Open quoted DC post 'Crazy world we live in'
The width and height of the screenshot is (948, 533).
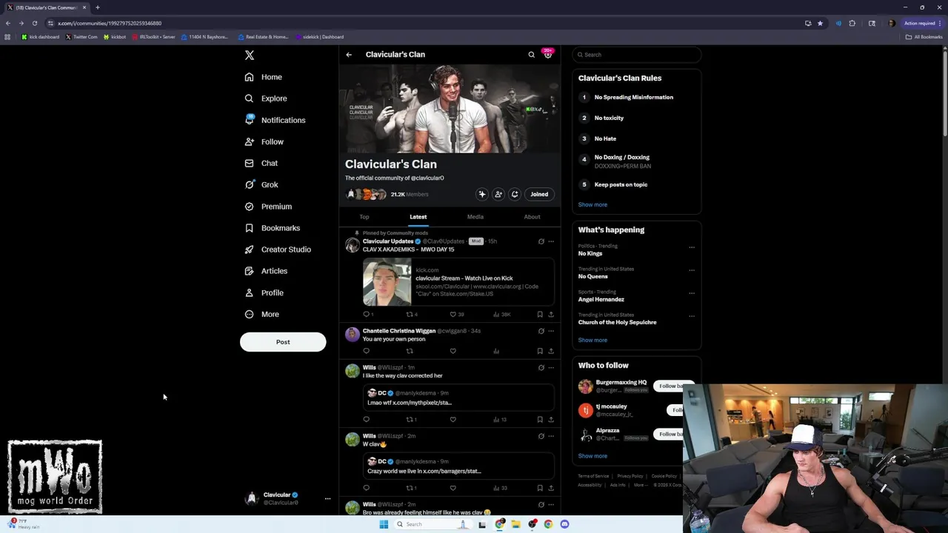(x=458, y=466)
